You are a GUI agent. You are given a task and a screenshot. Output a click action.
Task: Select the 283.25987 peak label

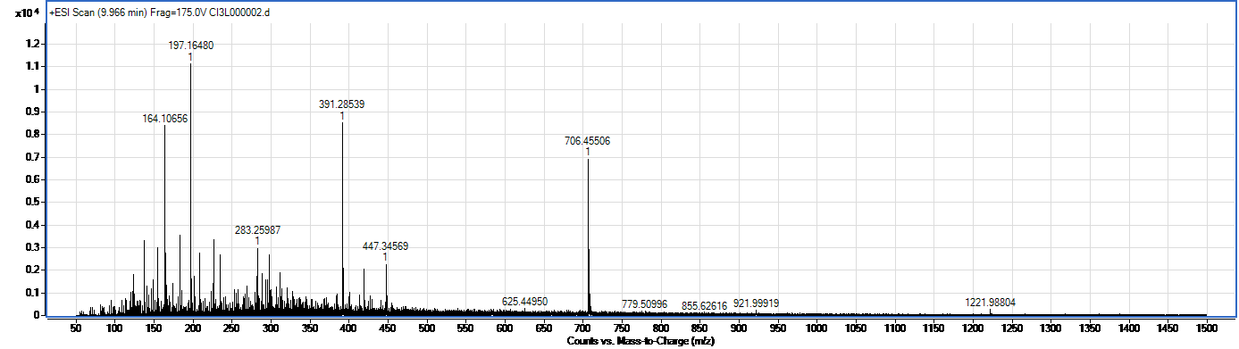click(x=258, y=230)
